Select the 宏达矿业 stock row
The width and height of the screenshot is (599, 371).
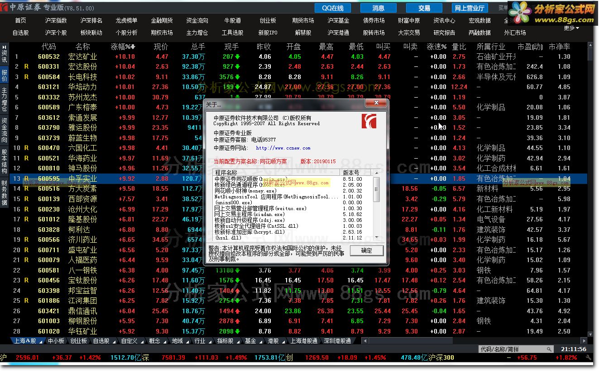tap(299, 56)
